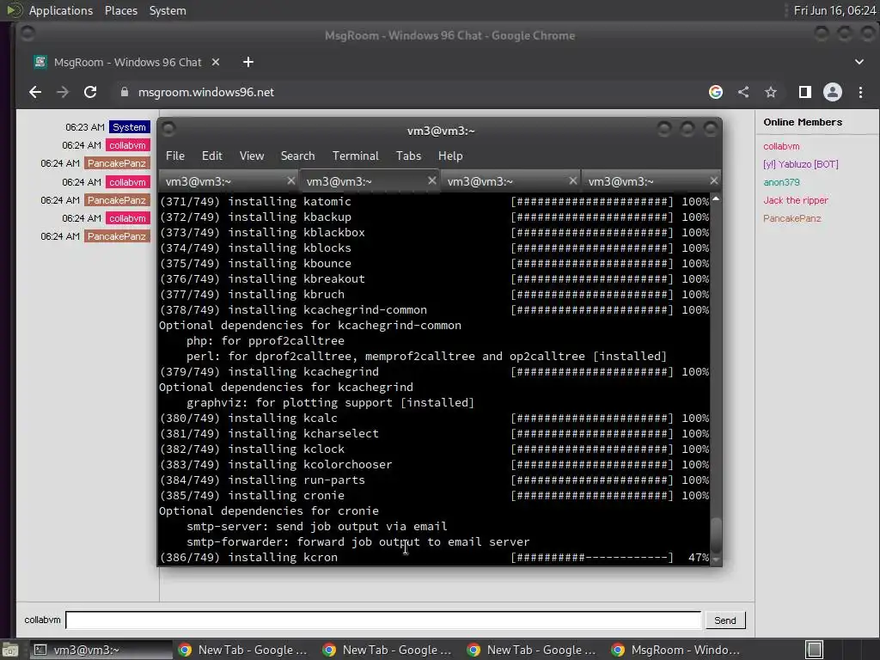880x660 pixels.
Task: Close the MsgRoom browser tab
Action: (216, 62)
